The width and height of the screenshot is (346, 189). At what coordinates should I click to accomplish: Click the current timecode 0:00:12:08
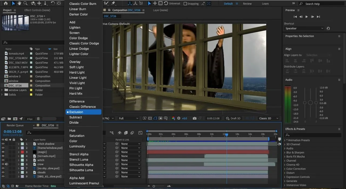pyautogui.click(x=12, y=132)
